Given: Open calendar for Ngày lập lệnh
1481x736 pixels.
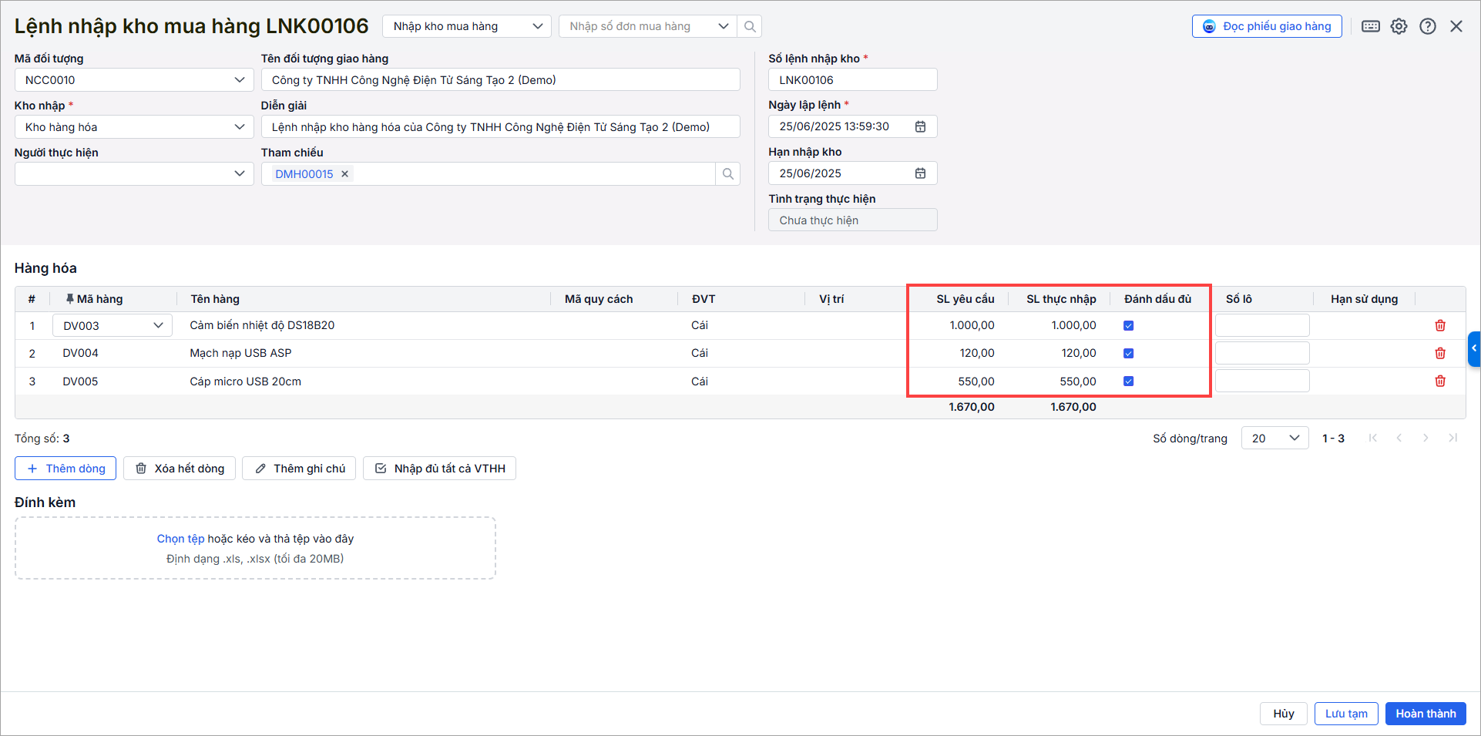Looking at the screenshot, I should [920, 126].
